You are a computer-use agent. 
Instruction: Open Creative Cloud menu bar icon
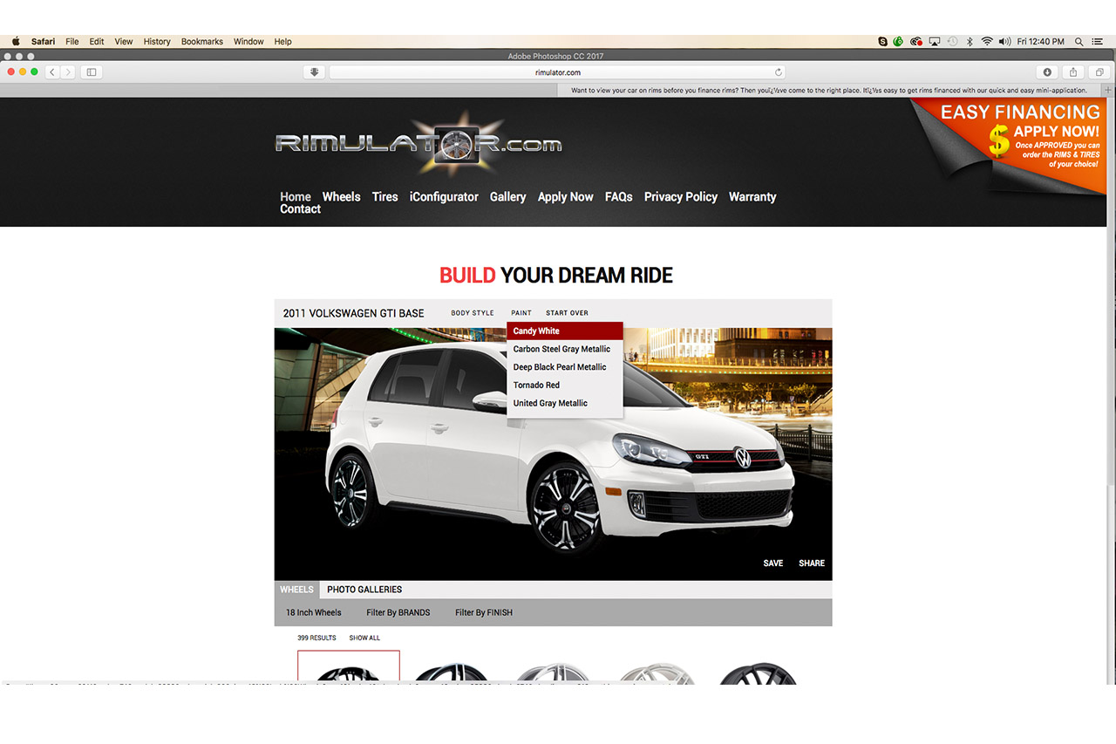(x=916, y=41)
